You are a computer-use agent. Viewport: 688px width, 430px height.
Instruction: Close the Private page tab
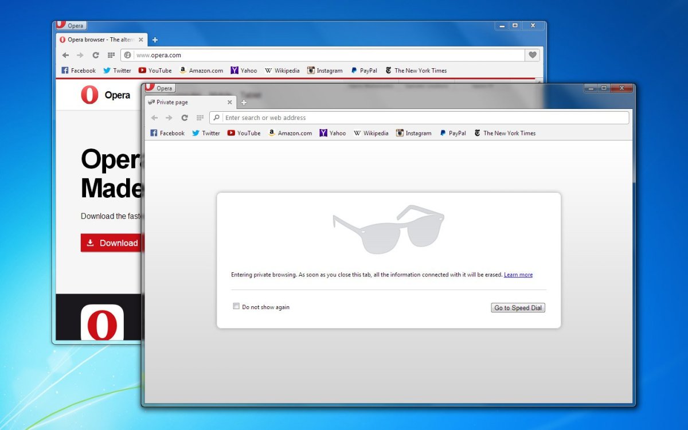pos(229,102)
